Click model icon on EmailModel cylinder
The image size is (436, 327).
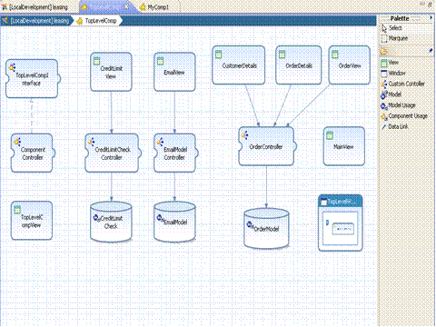[x=160, y=218]
